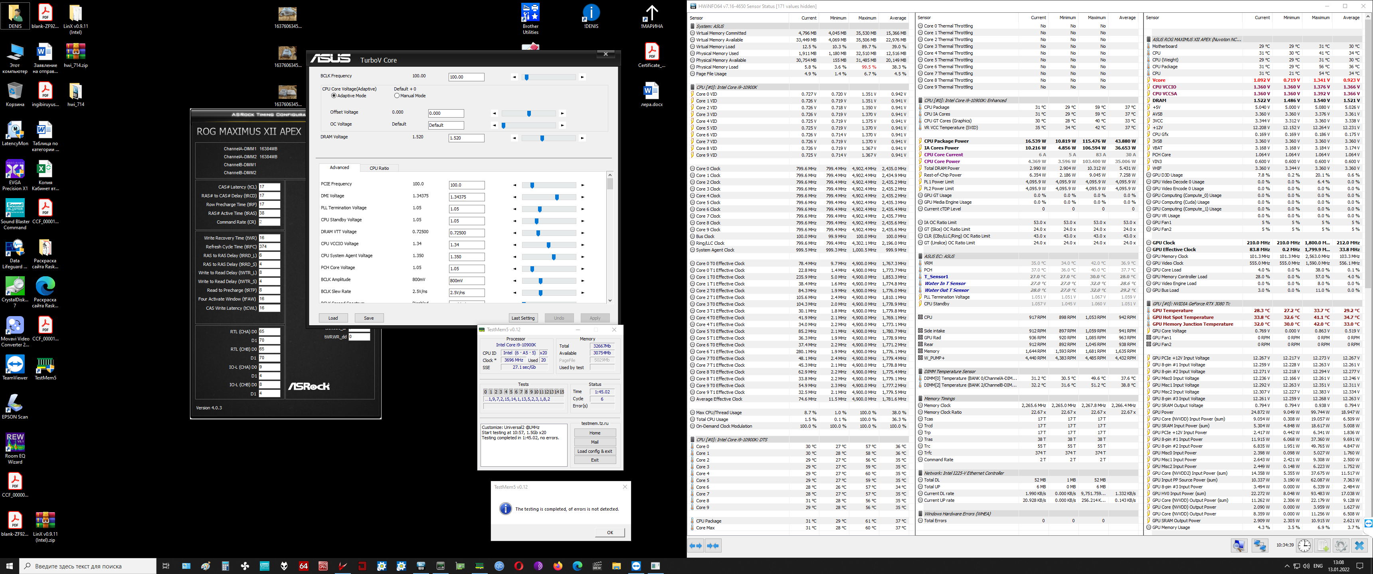This screenshot has height=574, width=1373.
Task: Click HWiNFO expand columns arrows icon
Action: (696, 546)
